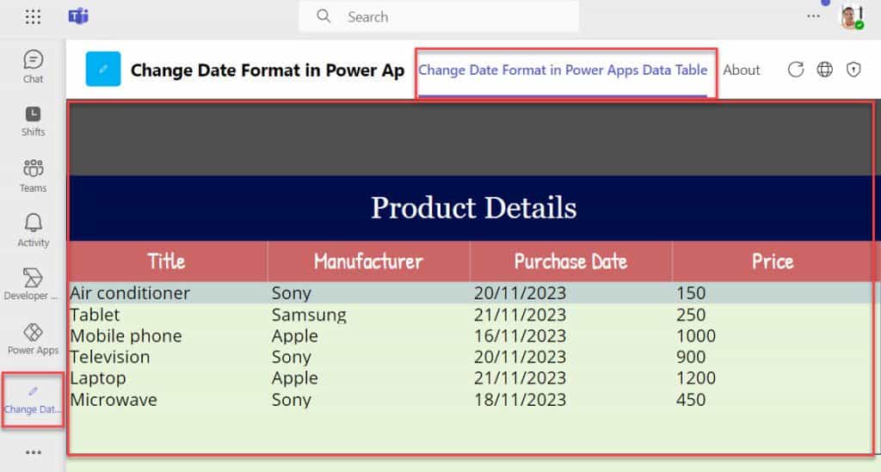
Task: Click the Television date 20/11/2023
Action: tap(520, 357)
